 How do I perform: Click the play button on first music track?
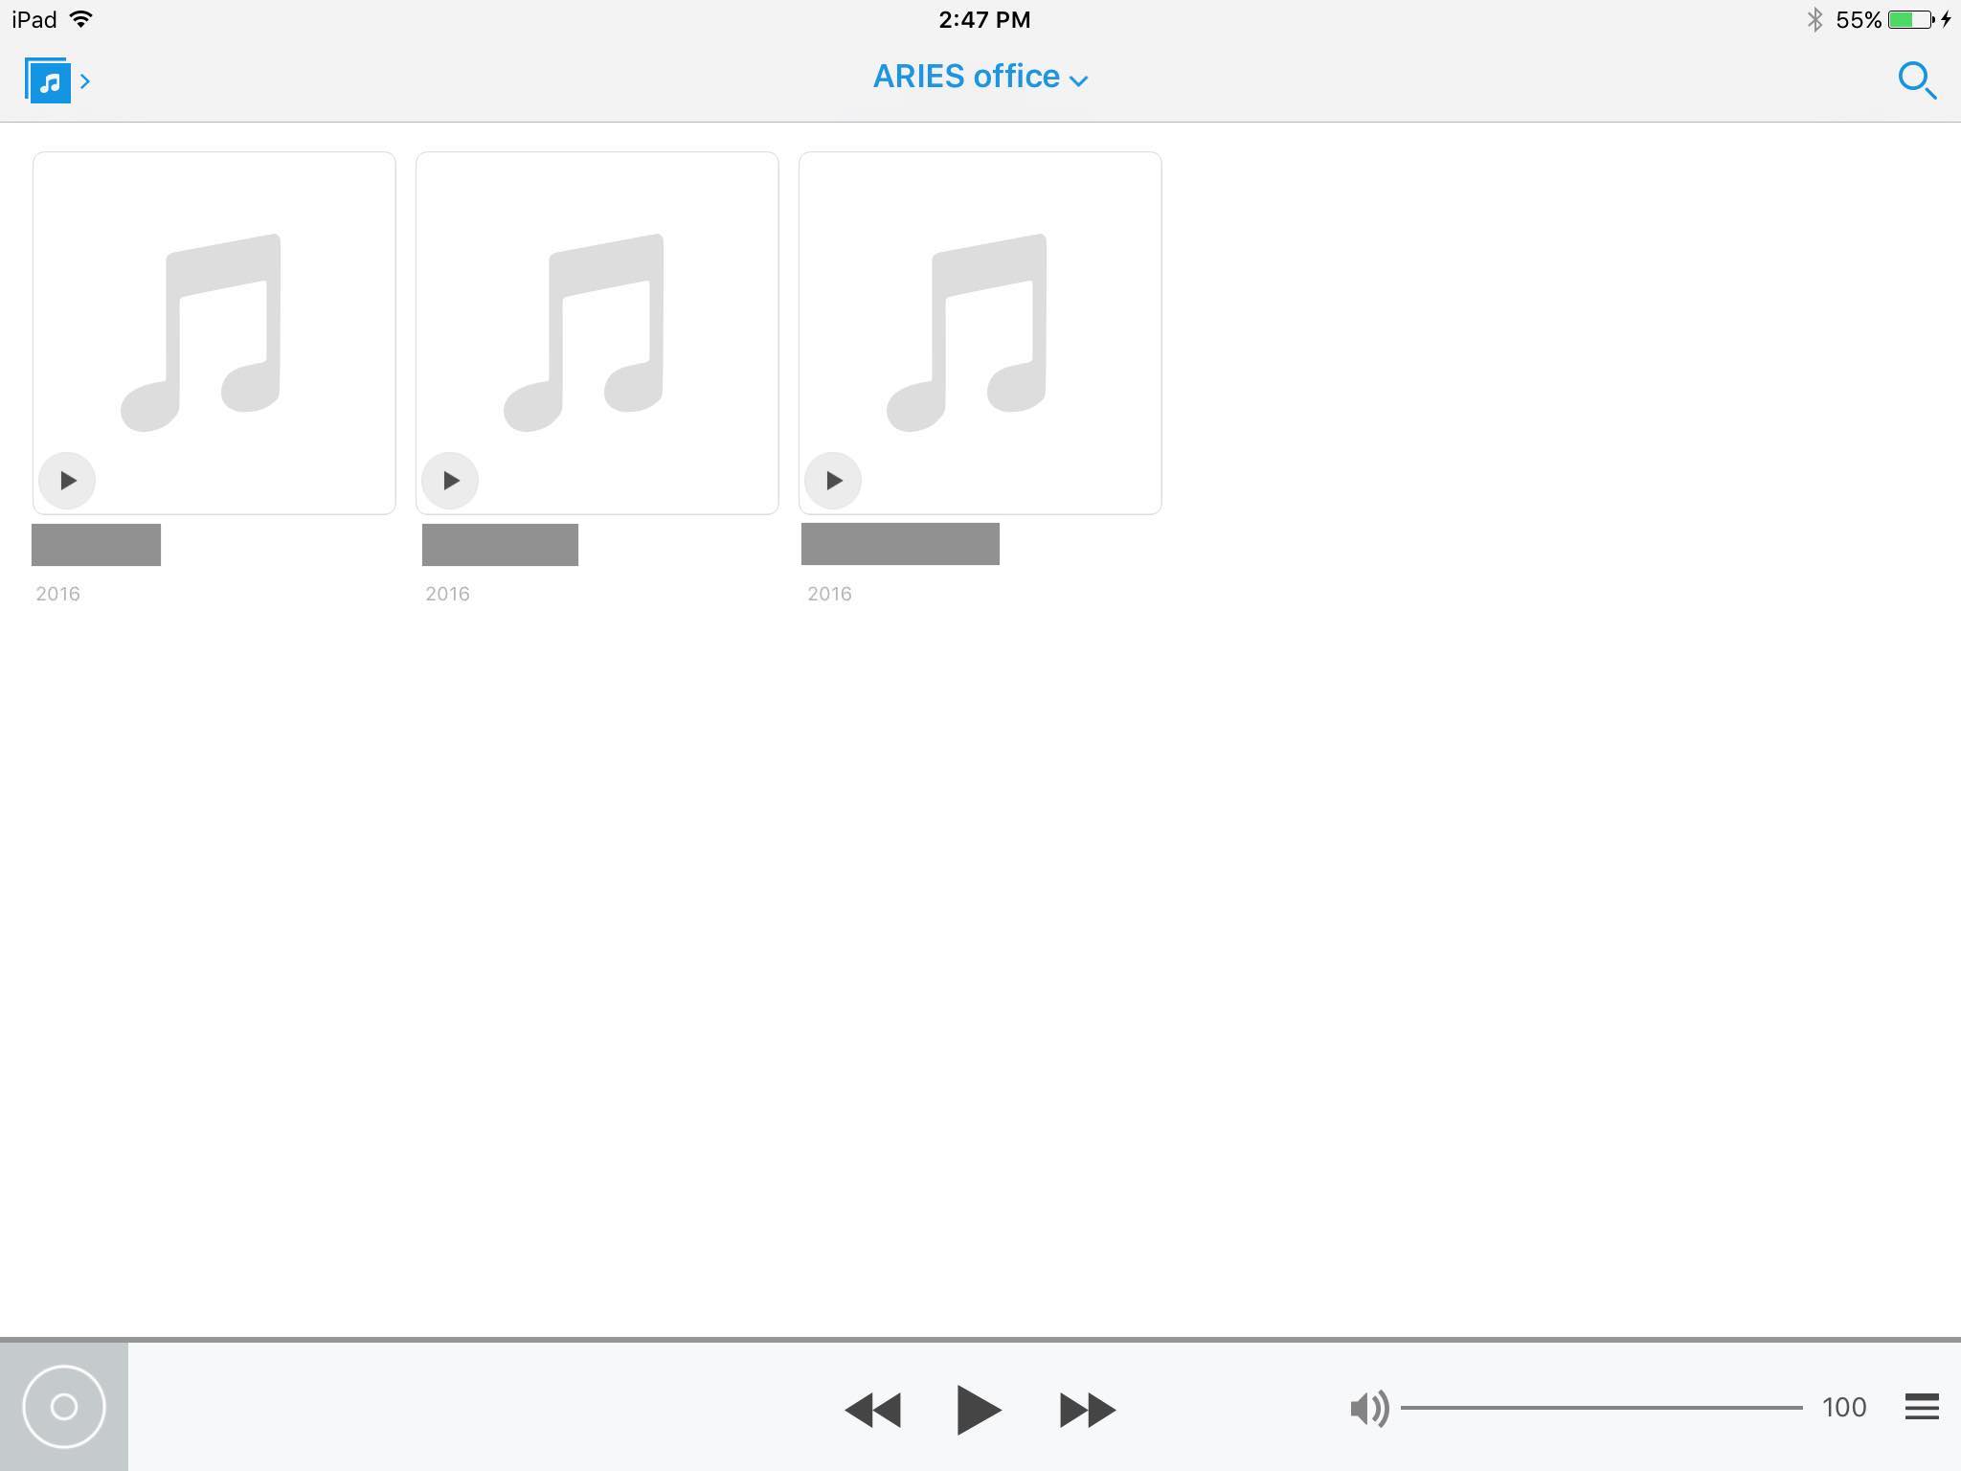pyautogui.click(x=68, y=478)
